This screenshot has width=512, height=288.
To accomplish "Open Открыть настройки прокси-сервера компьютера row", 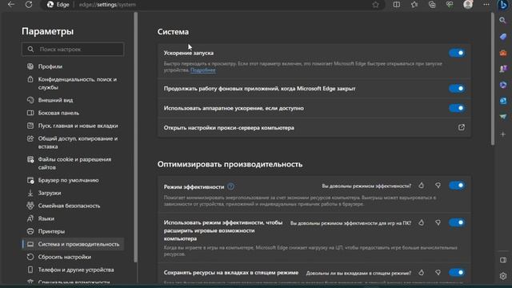I will [x=314, y=128].
